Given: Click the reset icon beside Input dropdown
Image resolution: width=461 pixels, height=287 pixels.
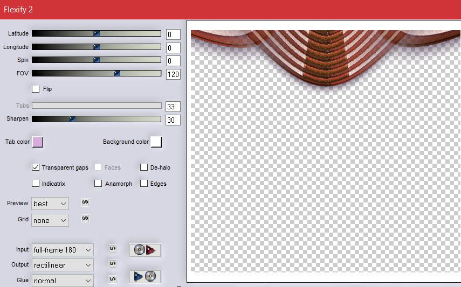Looking at the screenshot, I should [x=113, y=249].
